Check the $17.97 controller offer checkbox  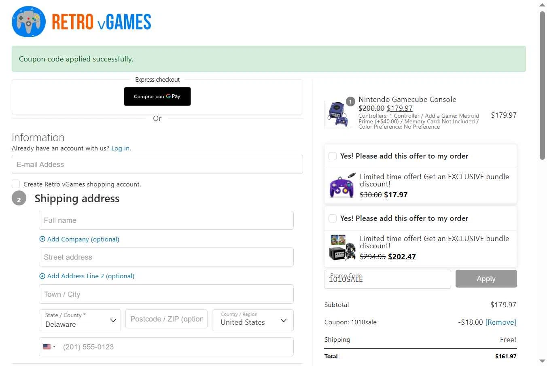(333, 156)
